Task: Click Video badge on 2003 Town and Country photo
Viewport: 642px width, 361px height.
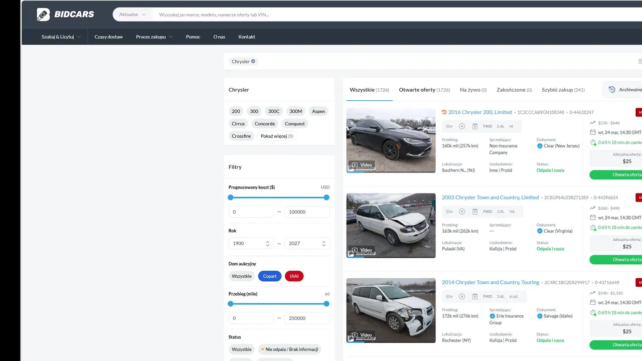Action: [362, 250]
